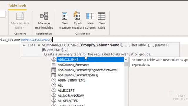Viewport: 188px width, 106px height.
Task: Click inside the DAX formula bar
Action: (94, 40)
